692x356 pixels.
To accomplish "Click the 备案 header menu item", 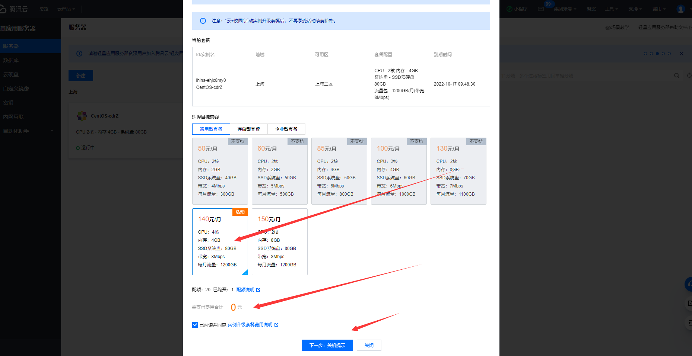I will coord(591,9).
